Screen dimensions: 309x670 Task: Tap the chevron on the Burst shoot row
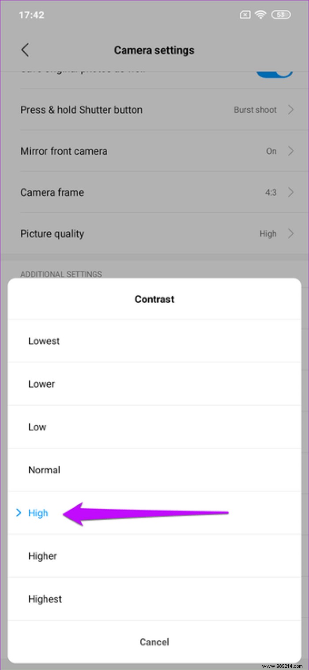point(290,110)
